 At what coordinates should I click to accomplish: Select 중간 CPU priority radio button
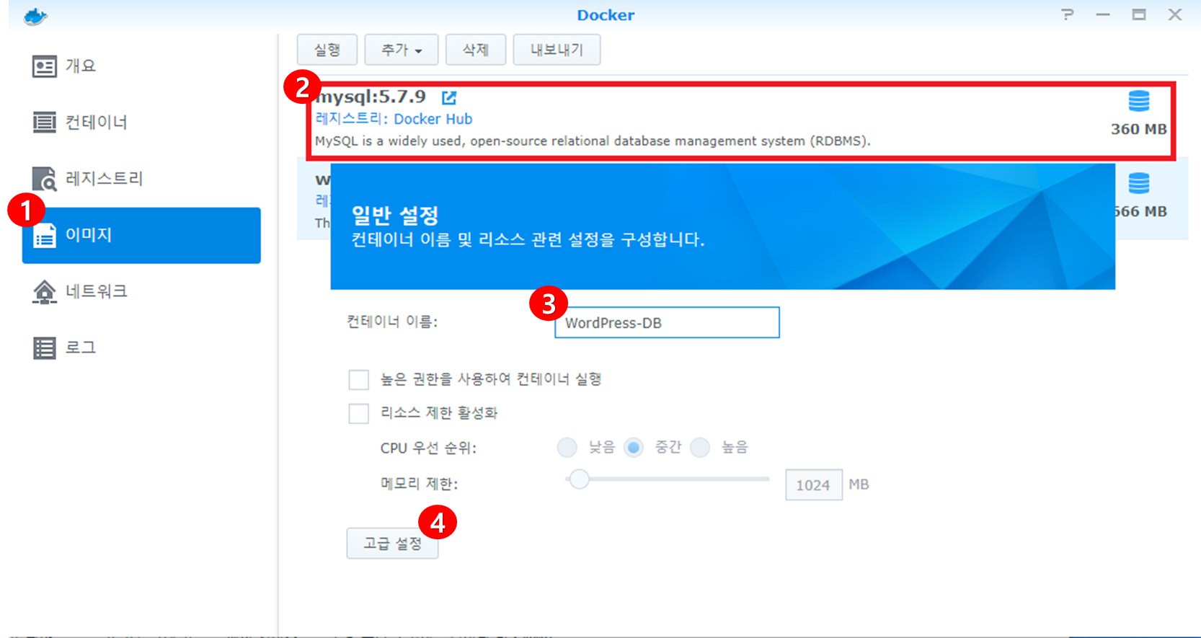[x=634, y=448]
